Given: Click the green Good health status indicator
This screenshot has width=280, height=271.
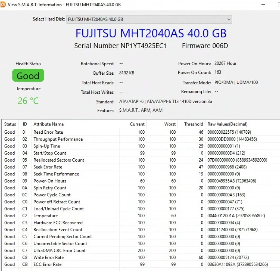Looking at the screenshot, I should (28, 75).
